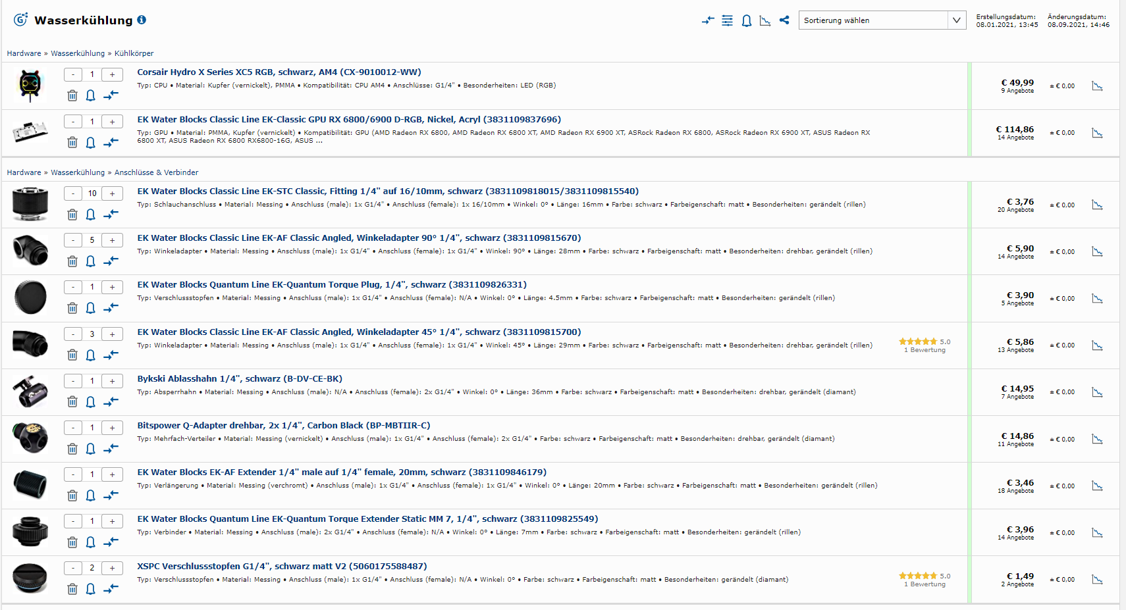1126x610 pixels.
Task: Click Hardware breadcrumb above Corsair item
Action: pos(24,53)
